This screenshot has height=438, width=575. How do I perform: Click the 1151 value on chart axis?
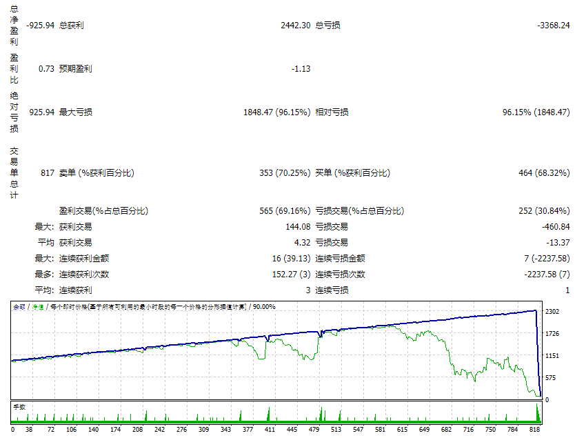click(x=552, y=355)
